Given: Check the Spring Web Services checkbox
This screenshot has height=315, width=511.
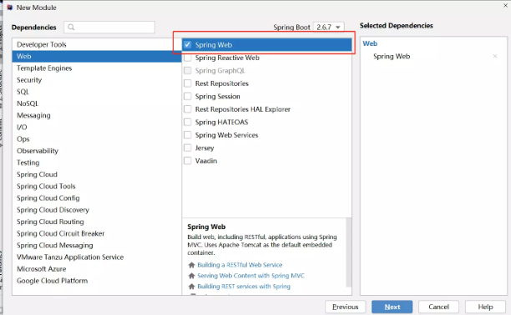Looking at the screenshot, I should coord(187,135).
